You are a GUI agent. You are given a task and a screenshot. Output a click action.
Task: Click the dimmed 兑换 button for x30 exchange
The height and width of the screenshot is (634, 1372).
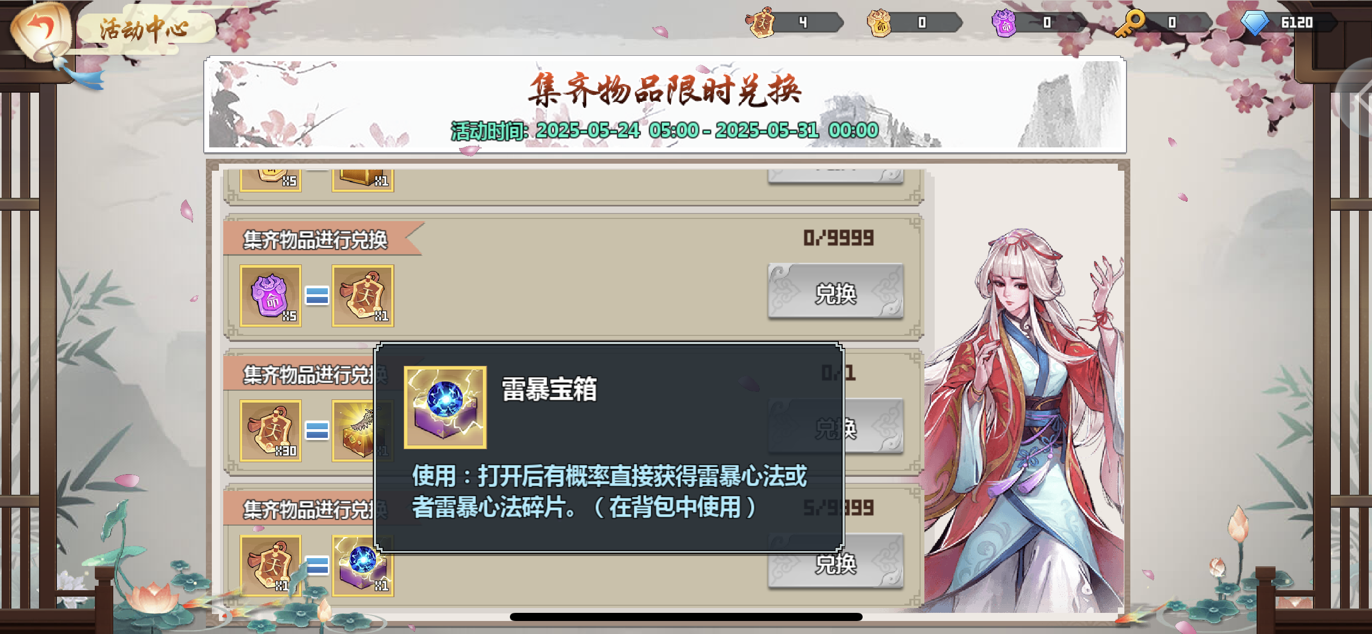pos(873,428)
